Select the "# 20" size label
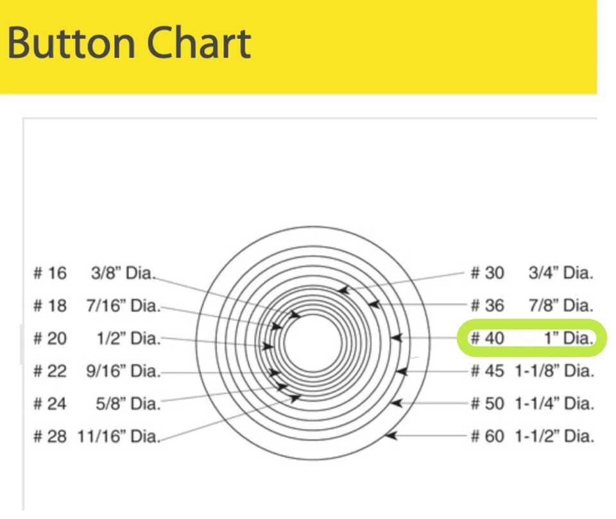 click(50, 338)
